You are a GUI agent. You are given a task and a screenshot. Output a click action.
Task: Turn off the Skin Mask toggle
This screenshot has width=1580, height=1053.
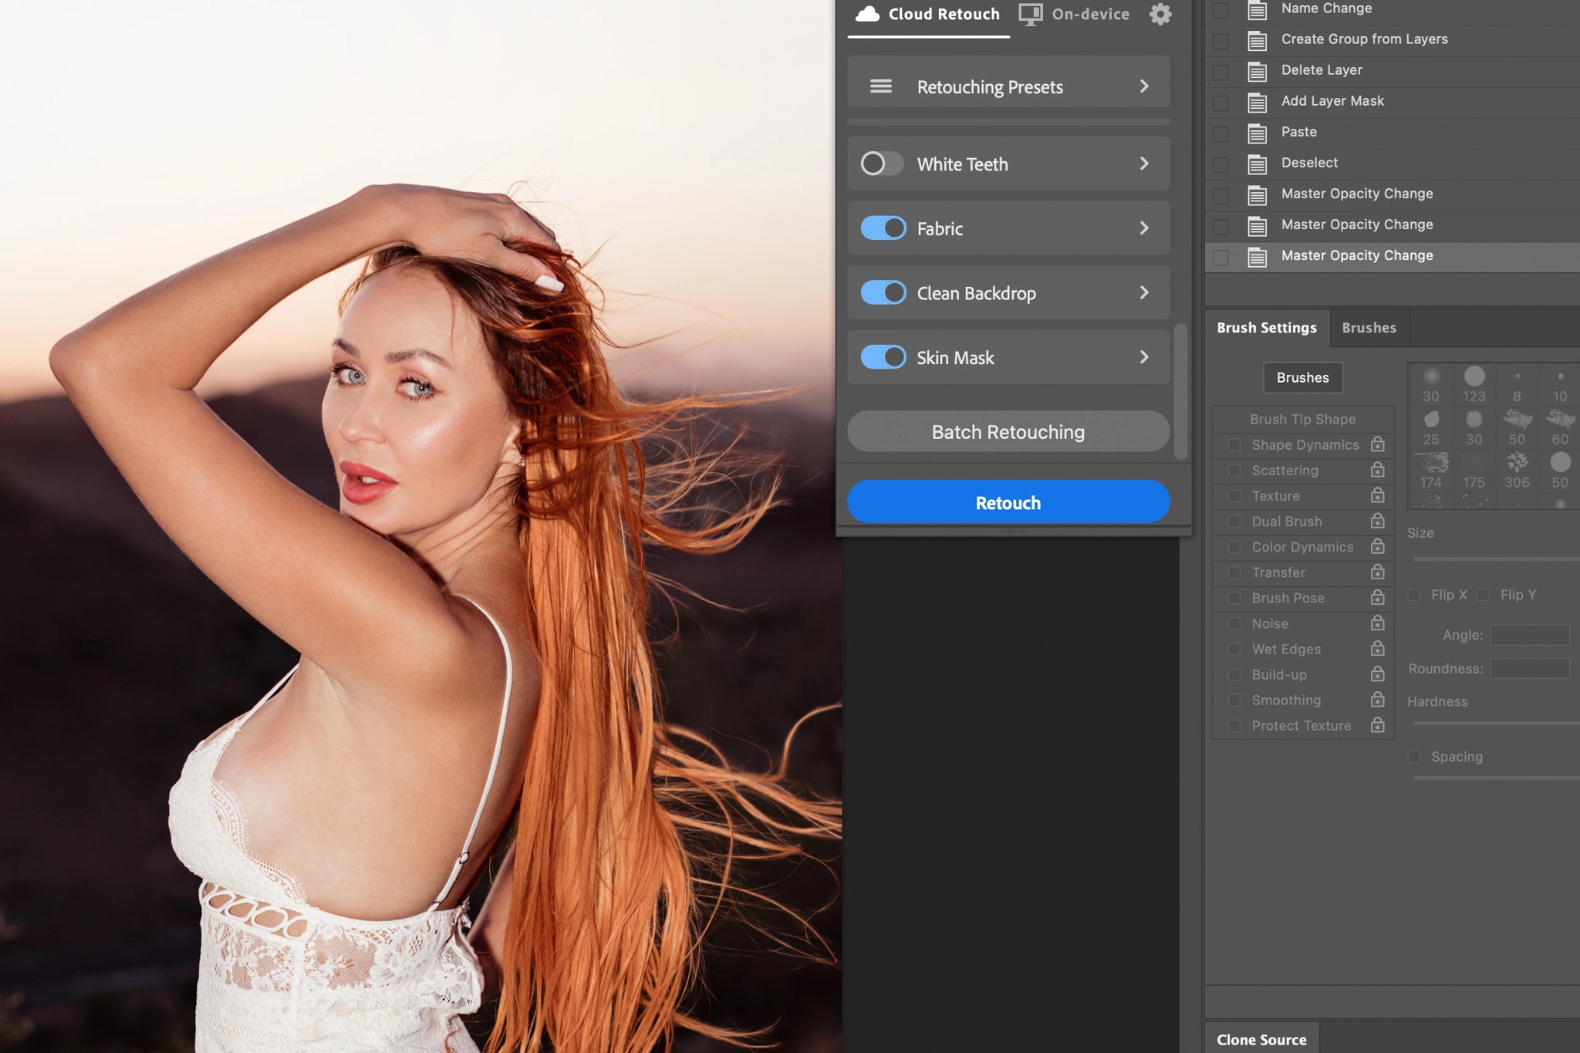(883, 356)
